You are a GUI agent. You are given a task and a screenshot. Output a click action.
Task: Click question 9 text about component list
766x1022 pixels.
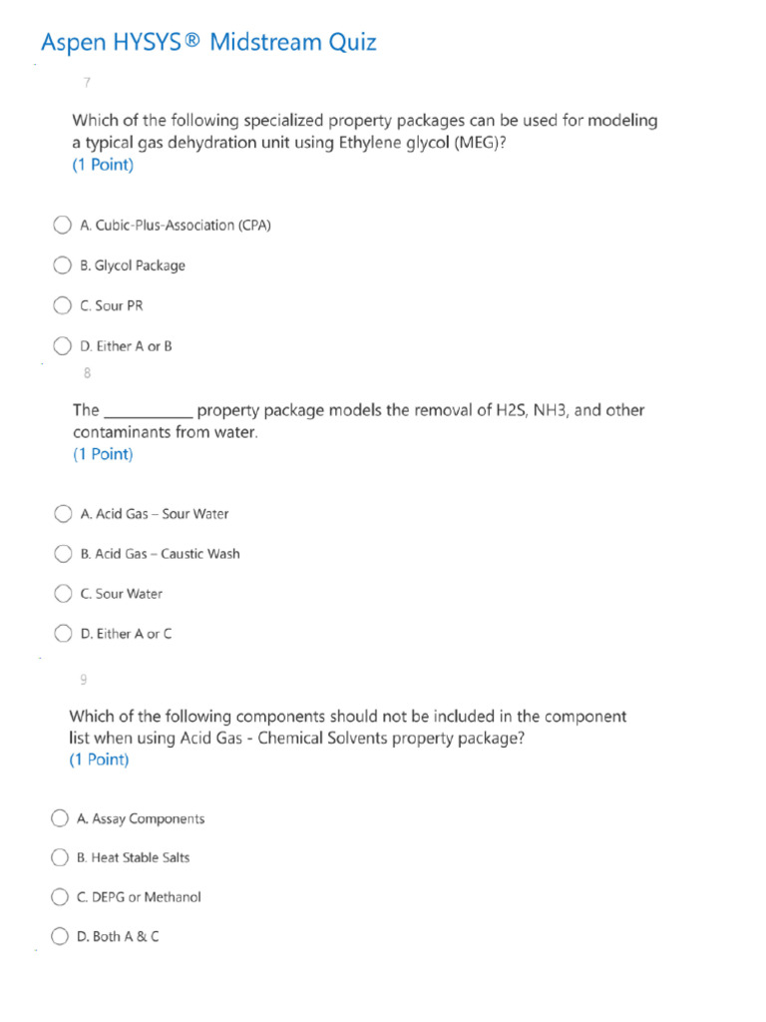click(347, 727)
